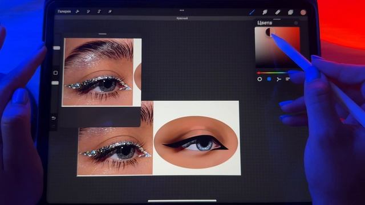Viewport: 365px width, 205px height.
Task: Open the Adjustments magic wand menu
Action: pos(88,11)
